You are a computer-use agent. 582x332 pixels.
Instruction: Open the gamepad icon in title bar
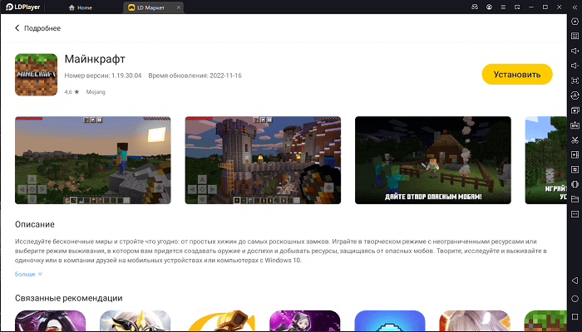coord(475,7)
